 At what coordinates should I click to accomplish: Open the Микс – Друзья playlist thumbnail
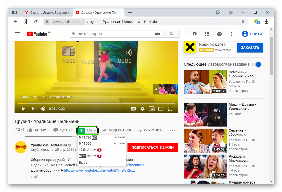coord(205,115)
